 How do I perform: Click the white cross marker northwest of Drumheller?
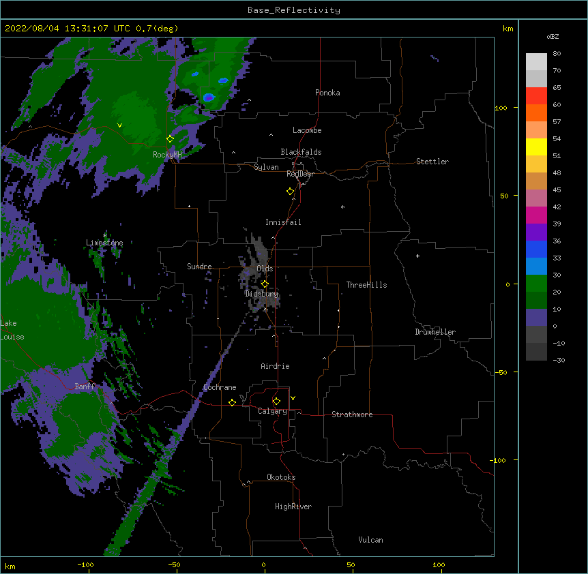[x=417, y=256]
